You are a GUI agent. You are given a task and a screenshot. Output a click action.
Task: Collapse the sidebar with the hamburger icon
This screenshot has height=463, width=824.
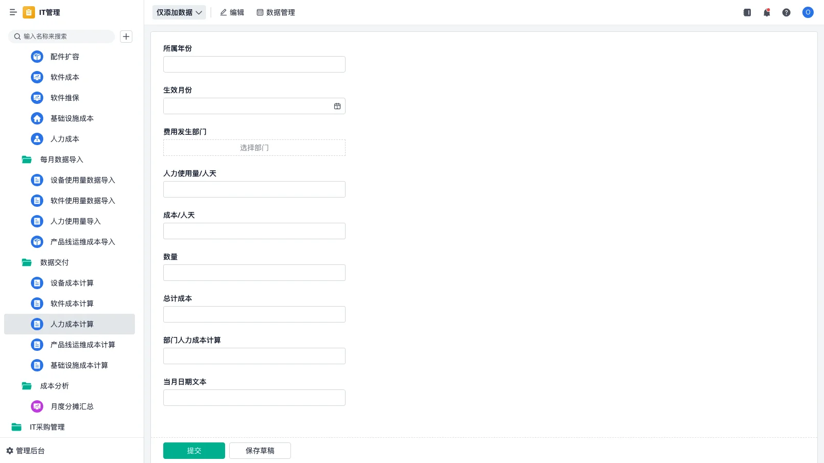[13, 12]
